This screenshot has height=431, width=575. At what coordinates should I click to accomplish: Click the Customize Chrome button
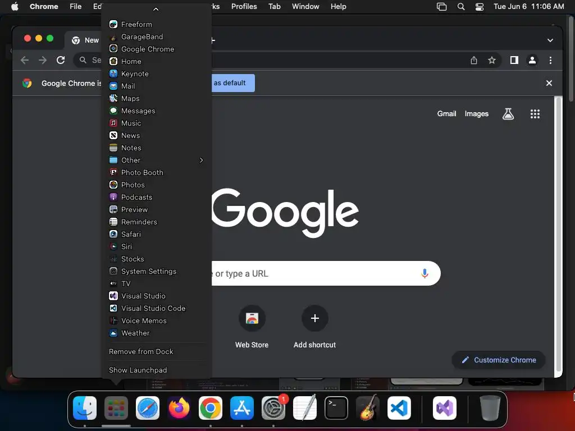click(499, 360)
